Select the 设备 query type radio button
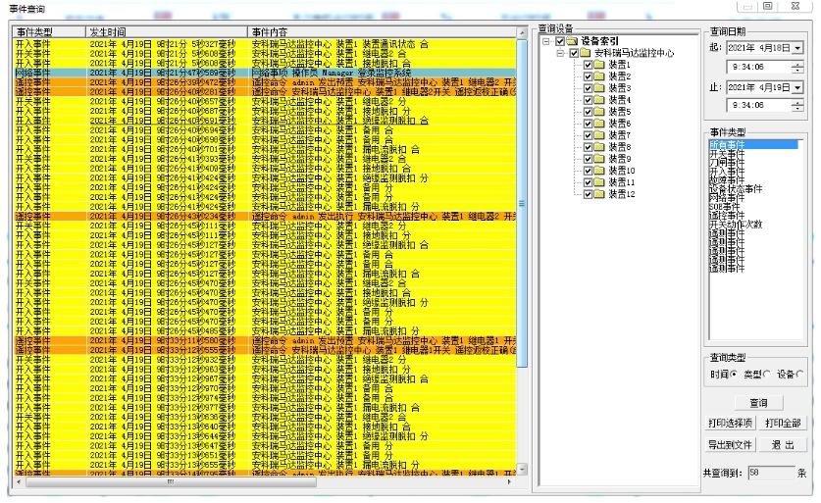821x503 pixels. tap(799, 375)
